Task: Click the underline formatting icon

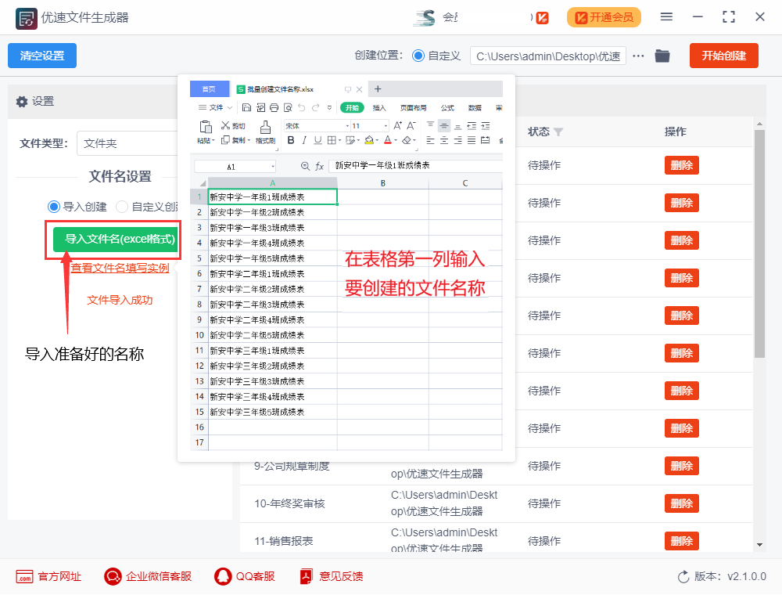Action: click(318, 141)
